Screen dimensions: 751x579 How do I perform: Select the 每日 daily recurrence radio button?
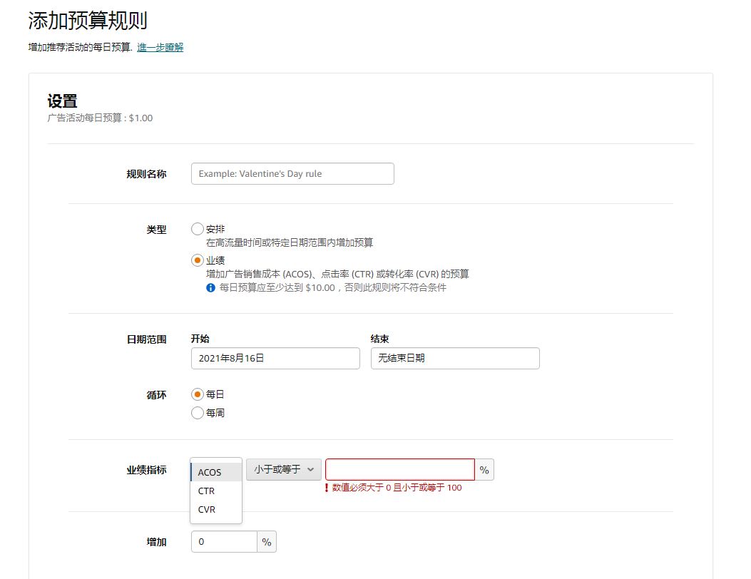[x=198, y=394]
